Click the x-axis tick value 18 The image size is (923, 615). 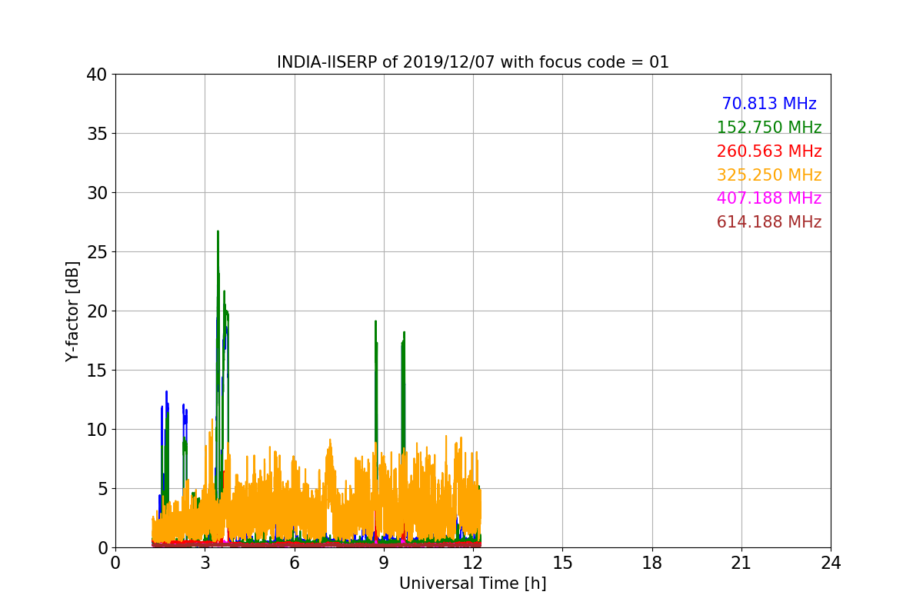(x=652, y=563)
